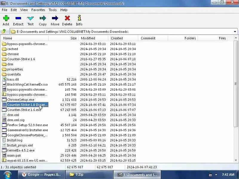Click the KernelEx-4.5.2.exe icon
This screenshot has width=239, height=179.
[x=4, y=150]
